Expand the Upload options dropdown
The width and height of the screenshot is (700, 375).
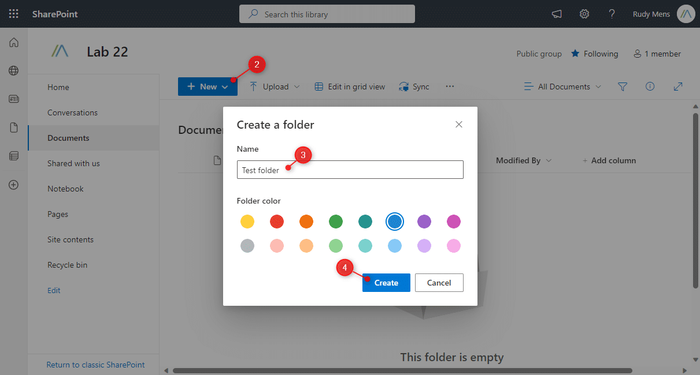click(273, 86)
